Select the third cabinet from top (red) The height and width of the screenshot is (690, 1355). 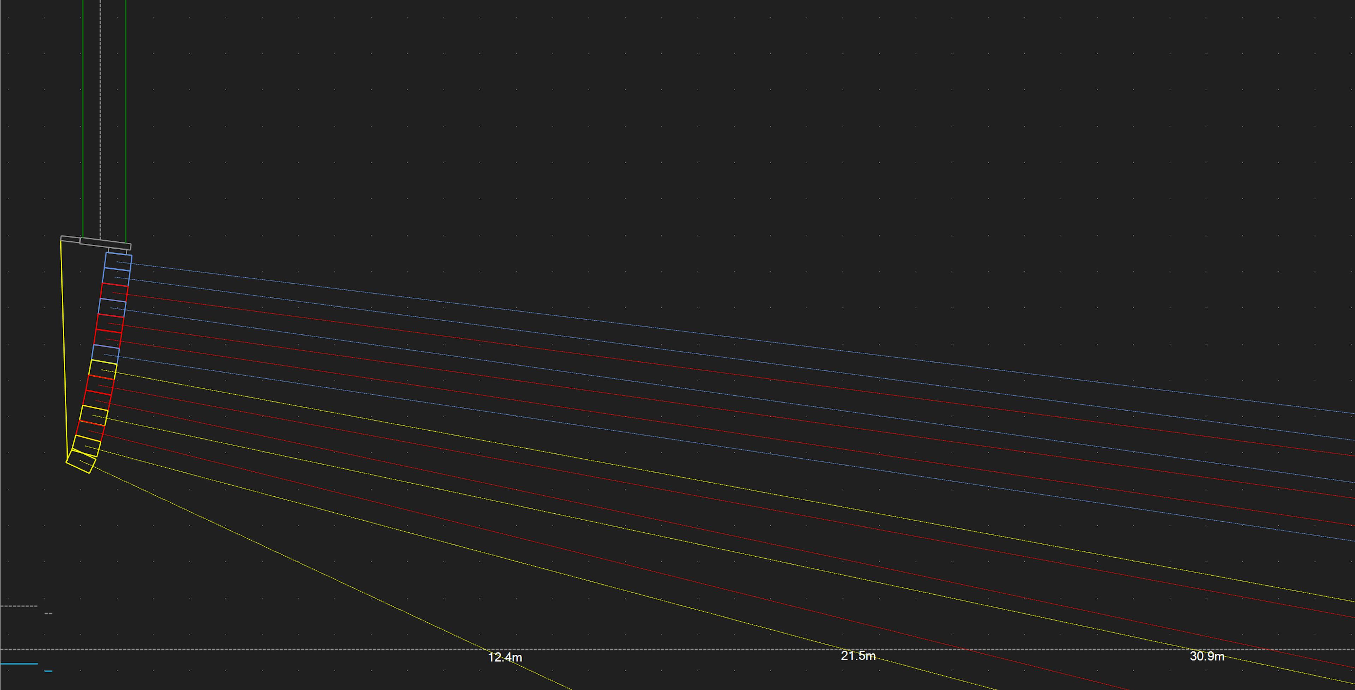click(x=115, y=292)
